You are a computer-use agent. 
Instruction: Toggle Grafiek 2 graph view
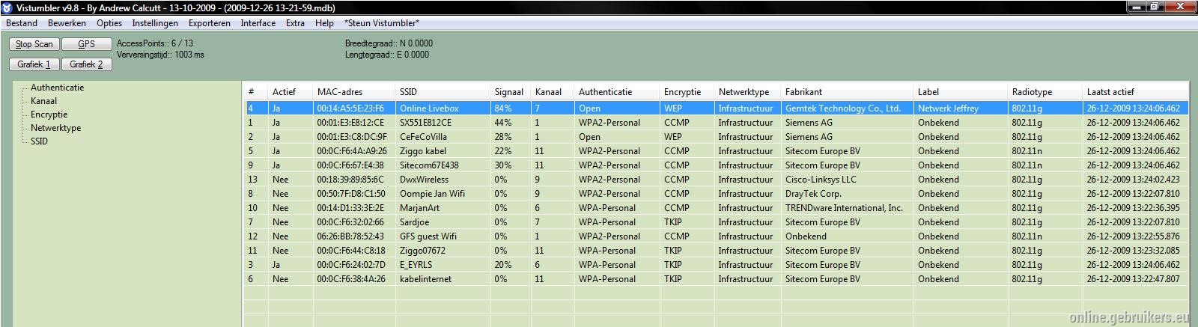click(x=87, y=64)
